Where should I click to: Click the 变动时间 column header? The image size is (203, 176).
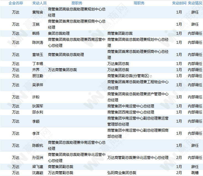179,3
